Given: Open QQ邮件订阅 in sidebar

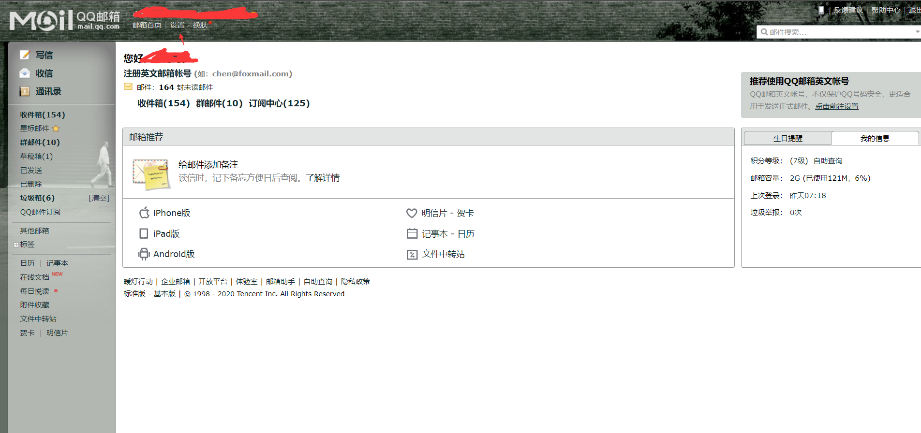Looking at the screenshot, I should [40, 212].
